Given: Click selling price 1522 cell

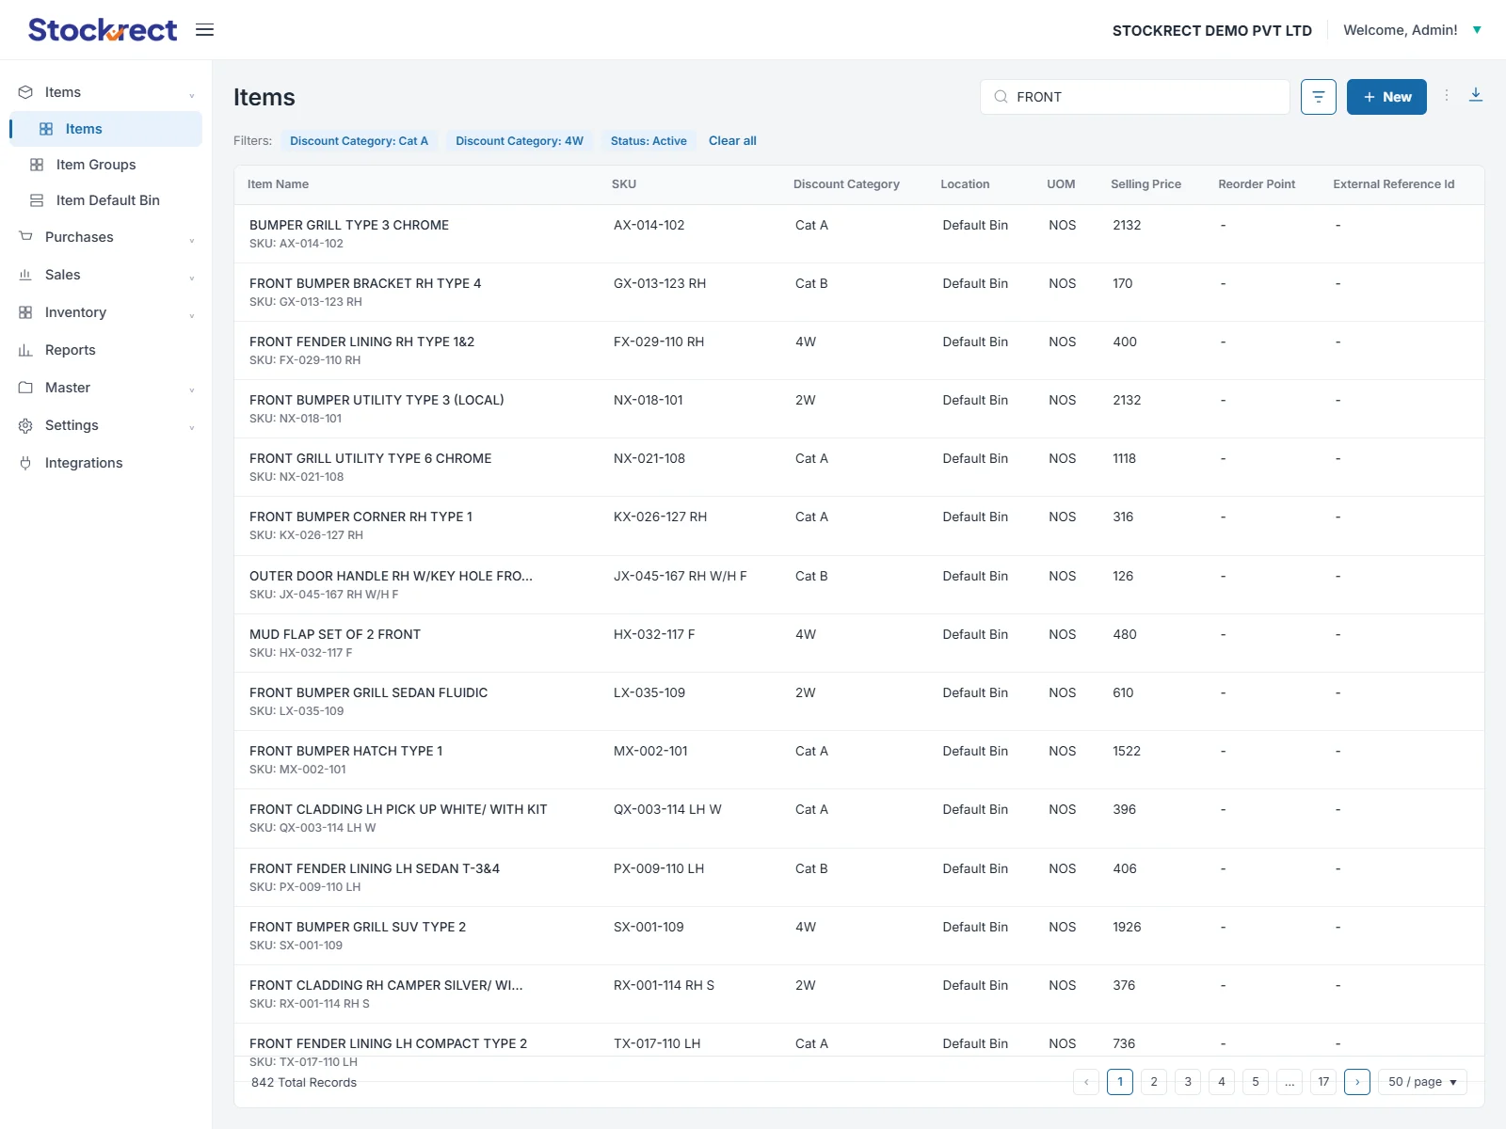Looking at the screenshot, I should [1127, 751].
